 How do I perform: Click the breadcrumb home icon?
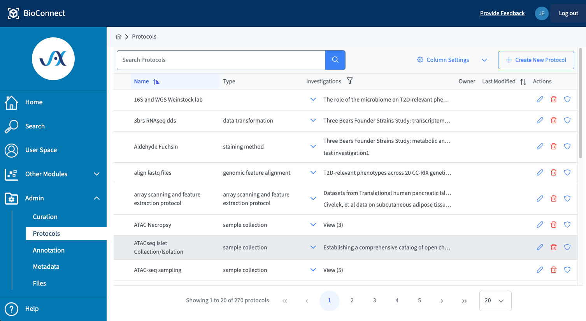pos(119,36)
